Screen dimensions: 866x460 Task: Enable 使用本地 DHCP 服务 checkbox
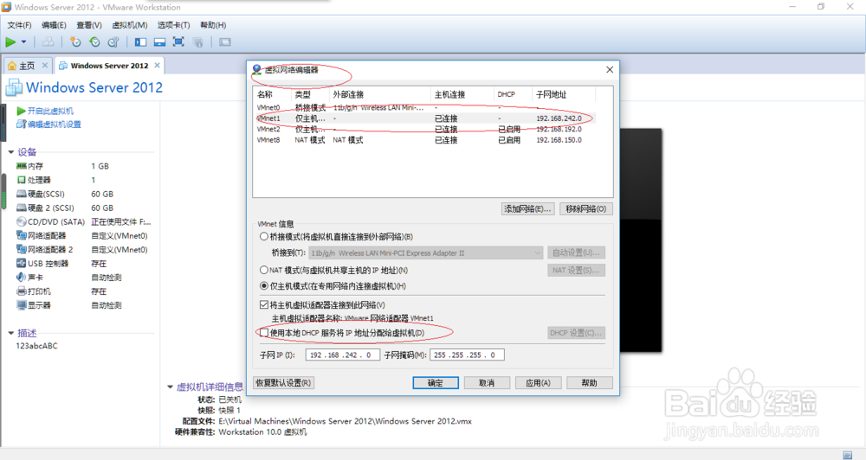pos(264,333)
